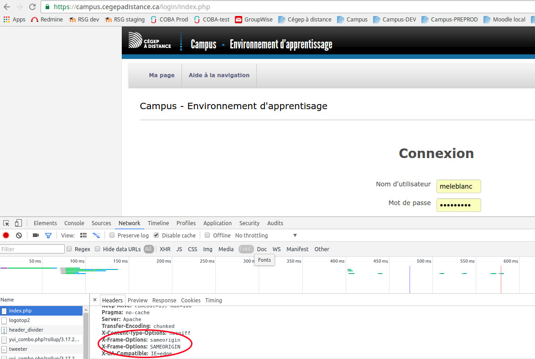The image size is (535, 359).
Task: Switch to large request rows view
Action: pos(83,235)
